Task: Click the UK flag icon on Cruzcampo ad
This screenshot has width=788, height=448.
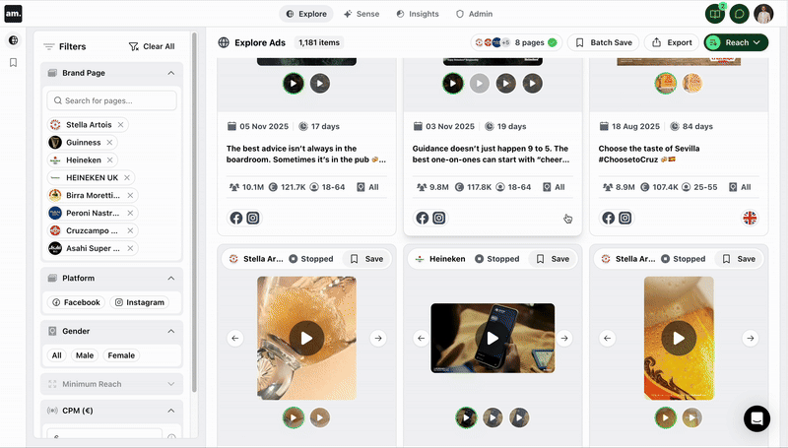Action: pyautogui.click(x=750, y=218)
